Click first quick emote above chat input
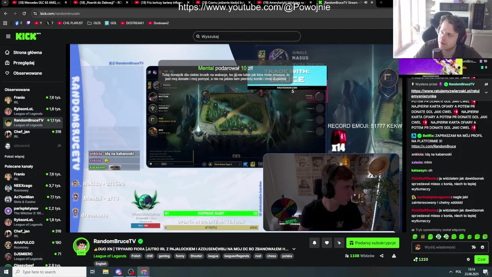Image resolution: width=492 pixels, height=277 pixels. tap(415, 237)
